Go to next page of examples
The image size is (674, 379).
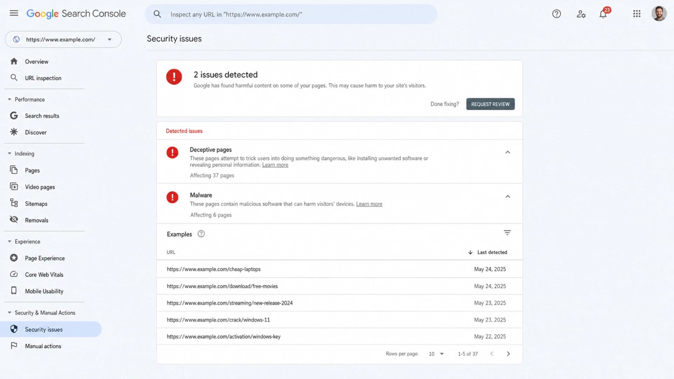(508, 354)
